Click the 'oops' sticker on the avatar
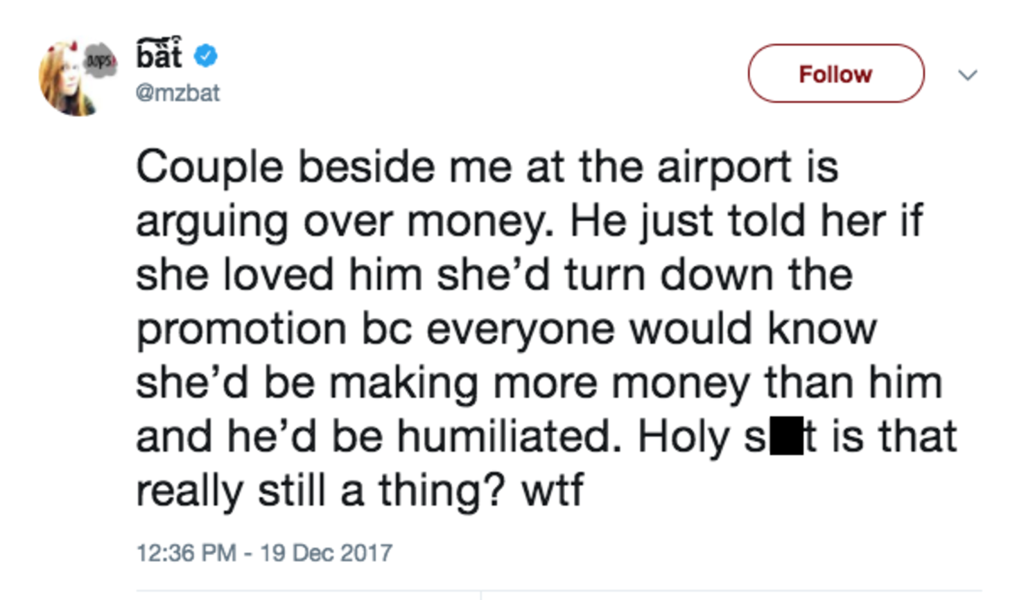This screenshot has height=600, width=1026. coord(100,61)
